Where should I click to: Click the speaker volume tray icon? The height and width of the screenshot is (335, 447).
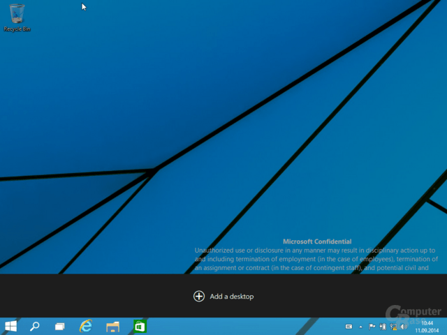coord(404,327)
